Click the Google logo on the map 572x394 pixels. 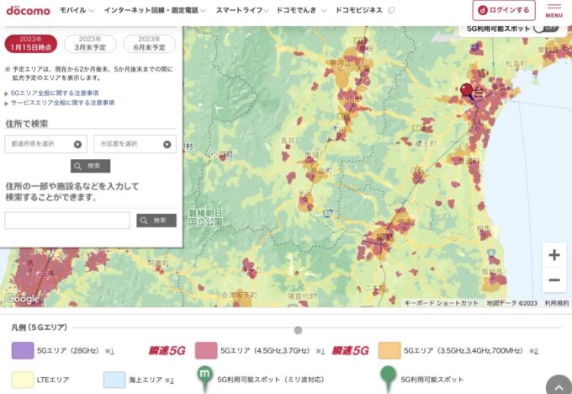pos(22,299)
